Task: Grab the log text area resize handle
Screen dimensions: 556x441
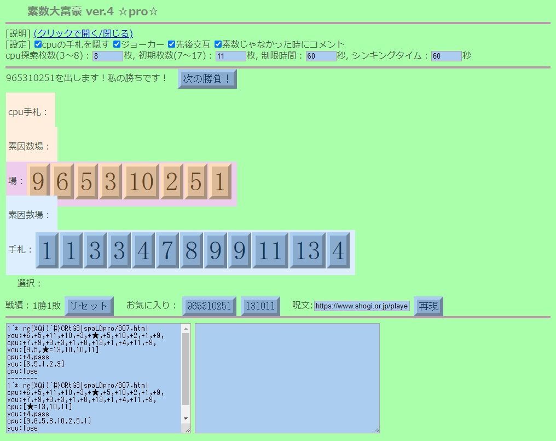Action: click(188, 430)
